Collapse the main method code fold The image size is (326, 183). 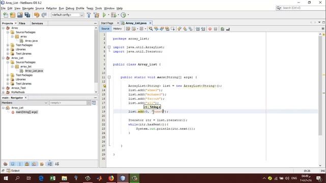tap(109, 77)
